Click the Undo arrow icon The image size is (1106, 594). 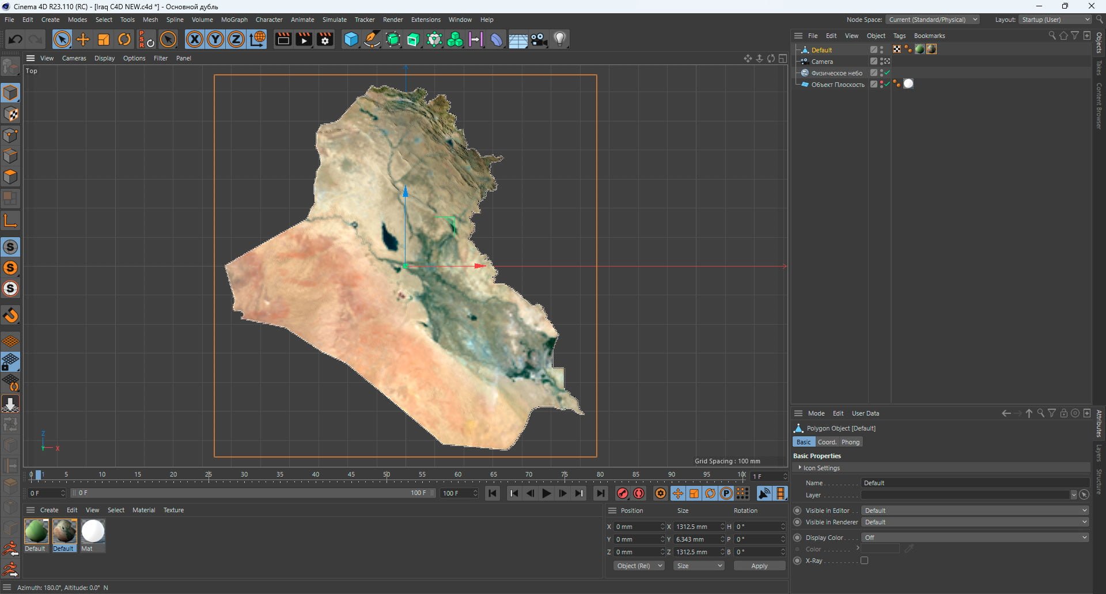coord(15,39)
